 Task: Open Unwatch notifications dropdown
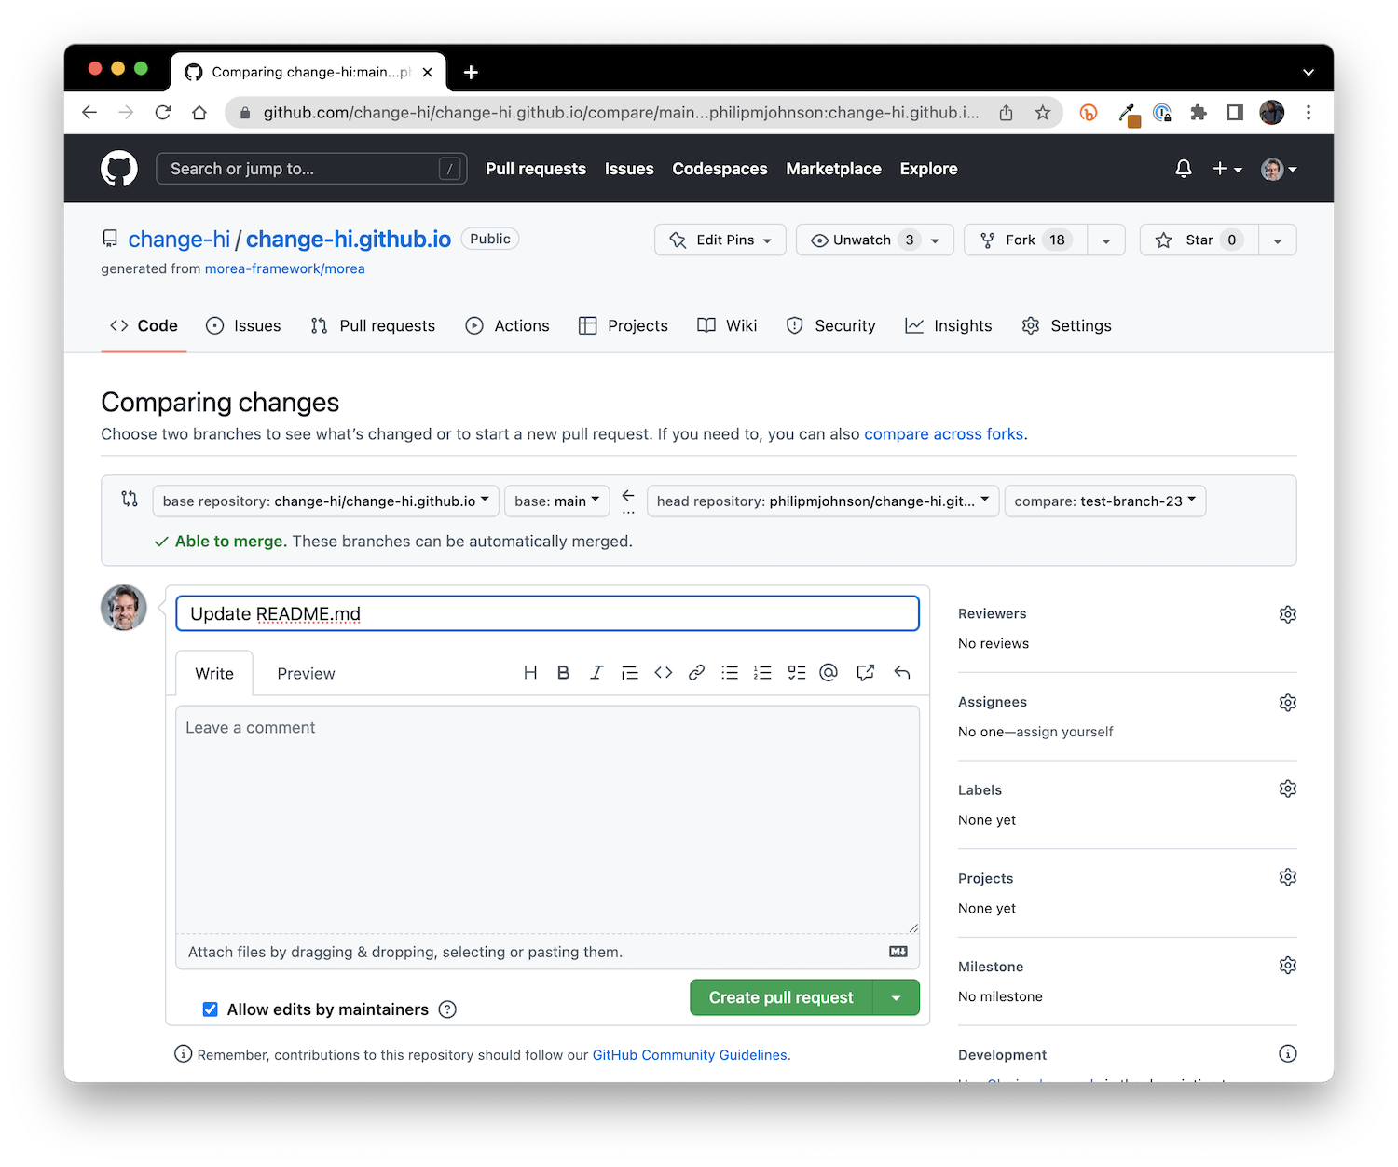tap(875, 240)
